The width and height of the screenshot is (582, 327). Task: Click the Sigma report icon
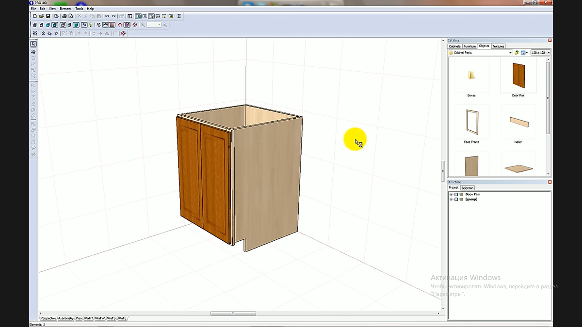(x=179, y=16)
